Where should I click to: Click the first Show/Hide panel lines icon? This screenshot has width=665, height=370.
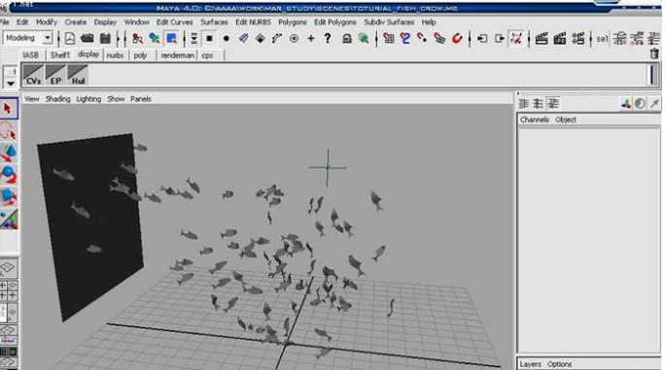point(619,39)
